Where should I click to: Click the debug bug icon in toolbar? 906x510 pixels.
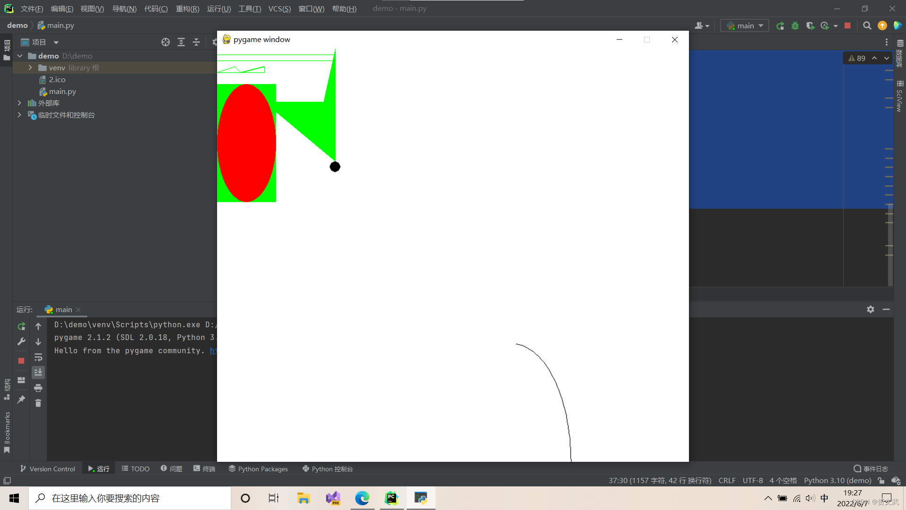click(x=795, y=26)
